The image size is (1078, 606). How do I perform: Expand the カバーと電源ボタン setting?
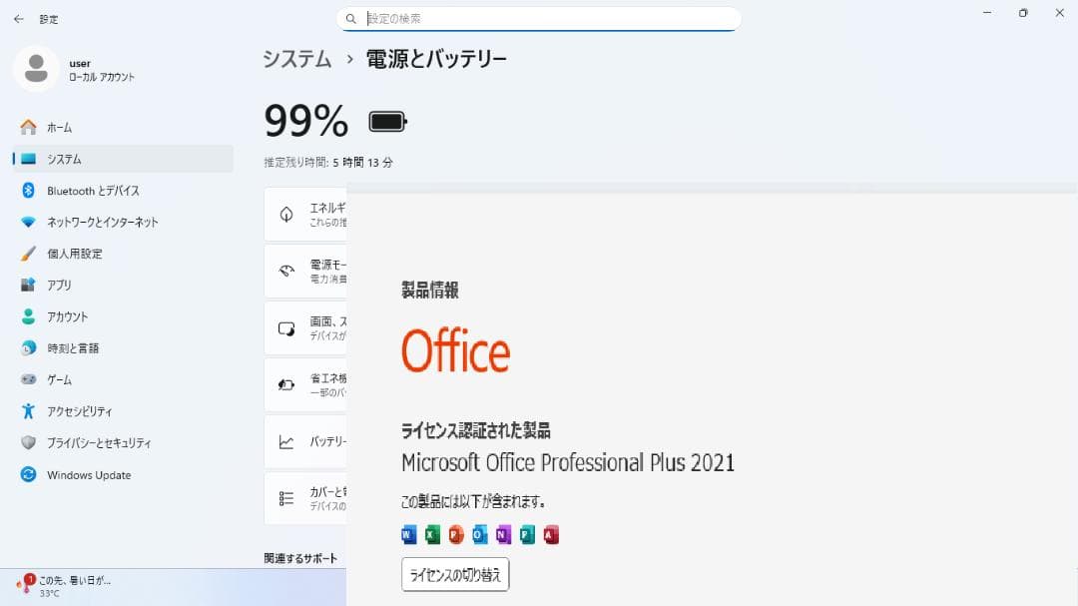tap(306, 498)
